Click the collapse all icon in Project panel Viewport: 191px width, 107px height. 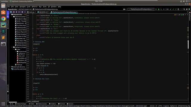[x=19, y=12]
